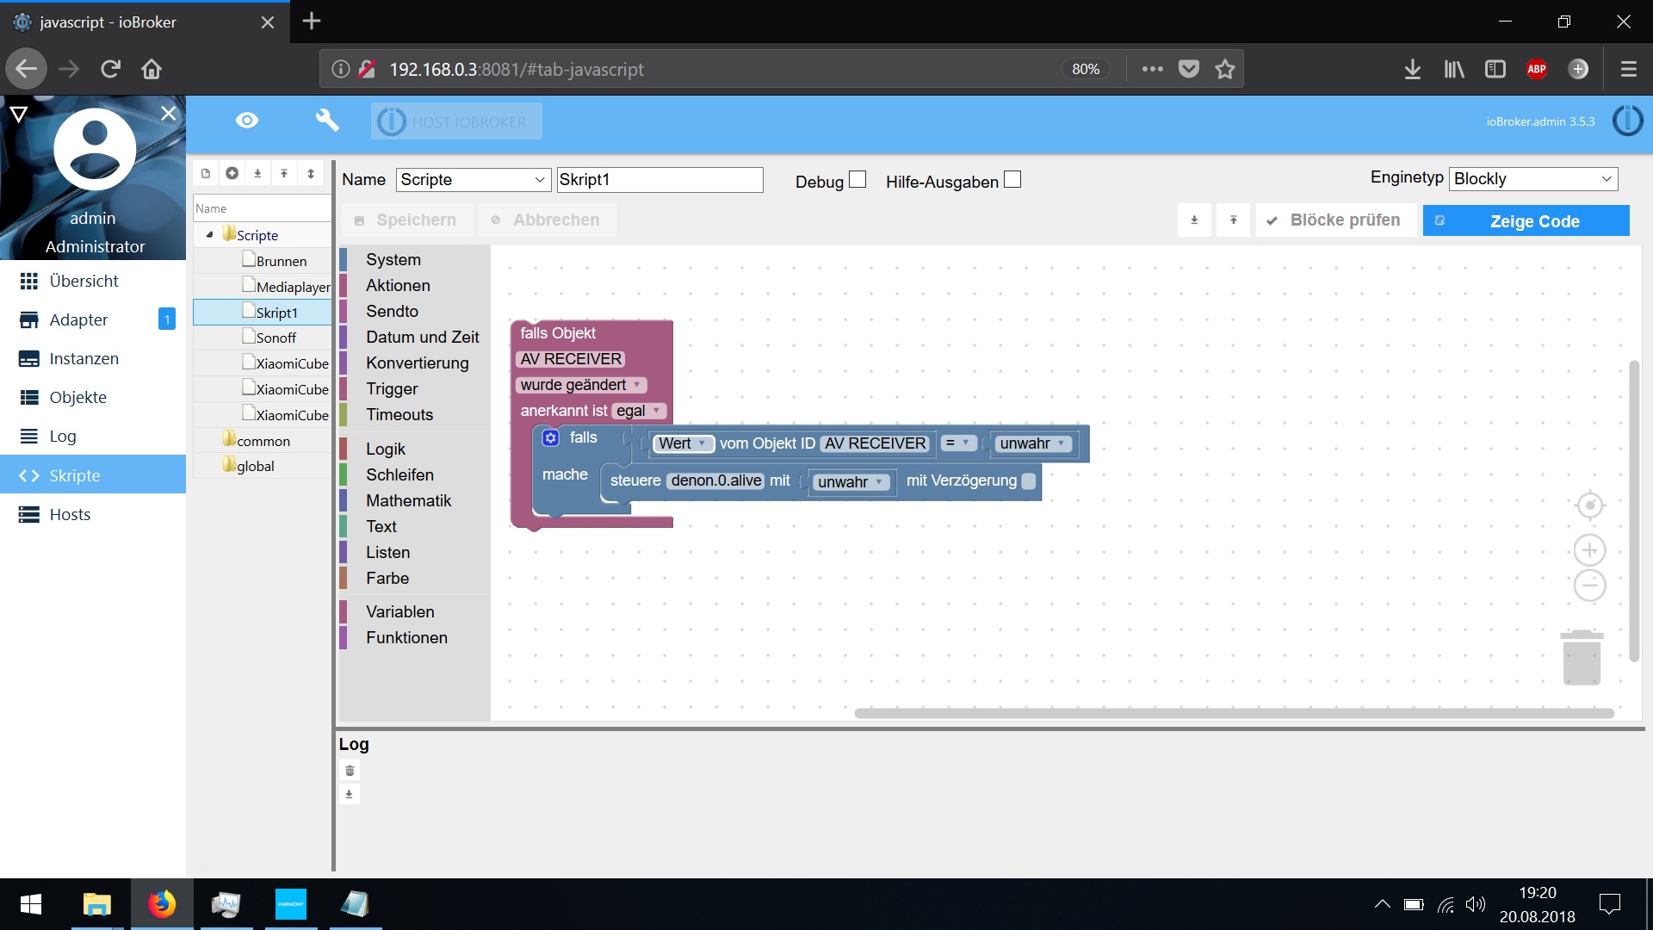Image resolution: width=1653 pixels, height=930 pixels.
Task: Toggle the eye visibility icon in the blue toolbar
Action: (247, 121)
